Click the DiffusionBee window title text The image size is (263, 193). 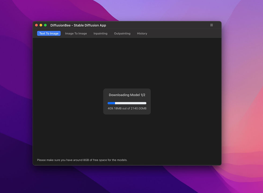point(78,25)
